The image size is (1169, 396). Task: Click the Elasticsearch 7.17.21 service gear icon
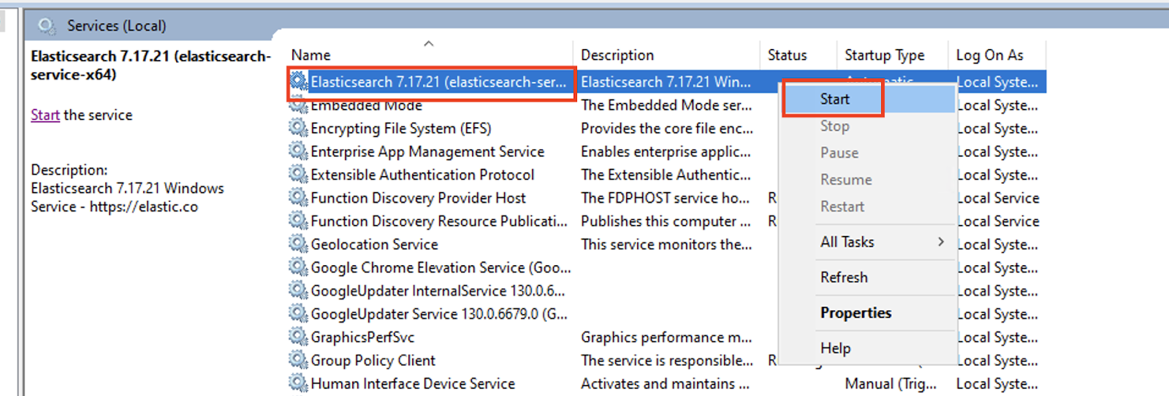pyautogui.click(x=298, y=81)
